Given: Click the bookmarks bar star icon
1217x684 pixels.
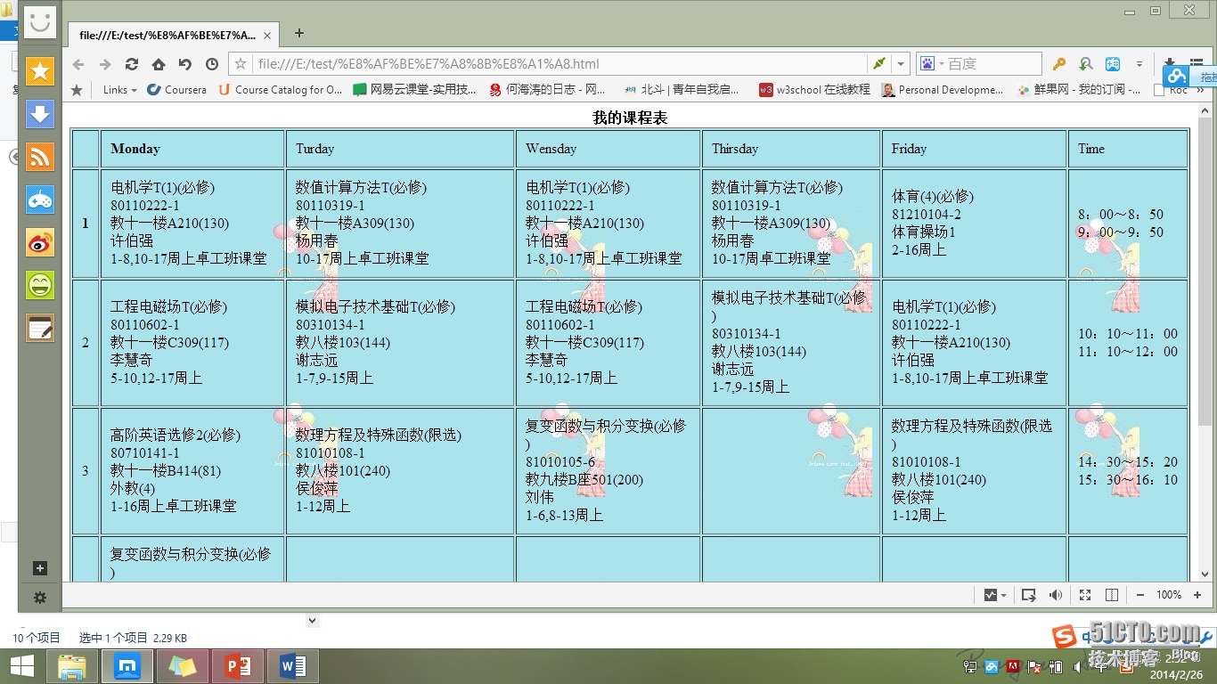Looking at the screenshot, I should pos(77,90).
